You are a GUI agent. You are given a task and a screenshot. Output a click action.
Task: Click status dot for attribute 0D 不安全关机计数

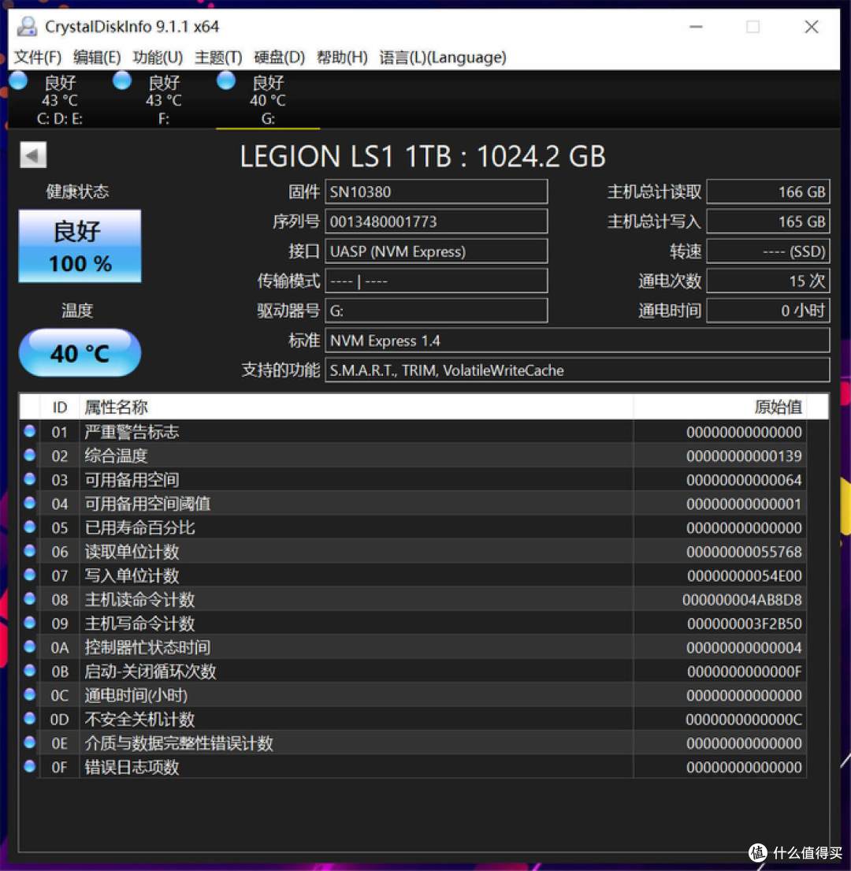[30, 718]
